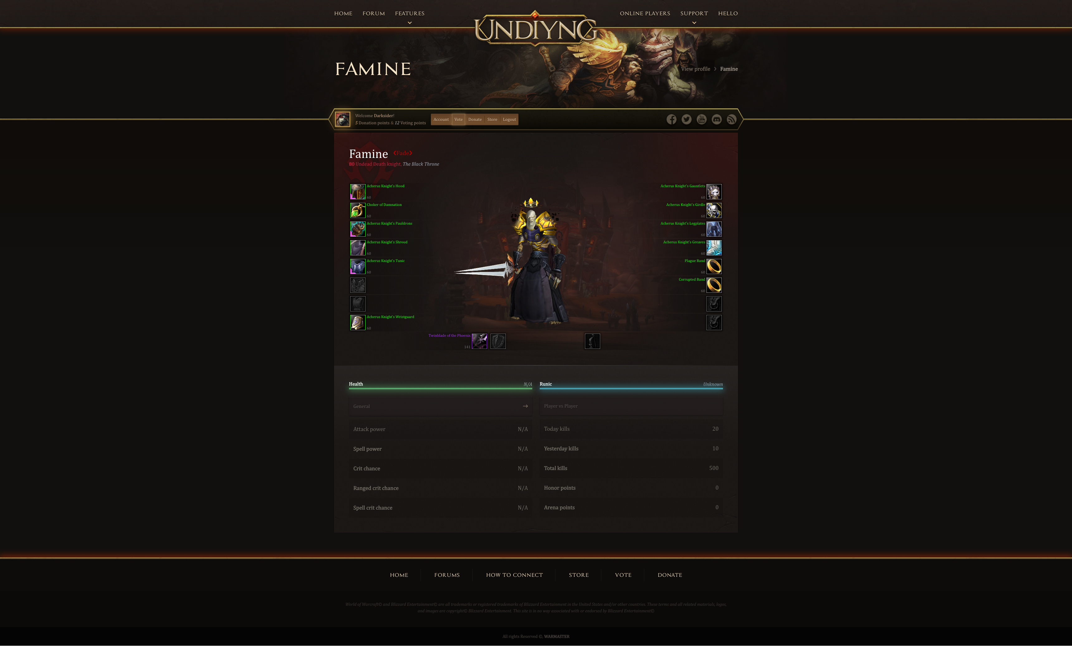The width and height of the screenshot is (1072, 646).
Task: Open the Player vs Player selector
Action: pyautogui.click(x=631, y=406)
